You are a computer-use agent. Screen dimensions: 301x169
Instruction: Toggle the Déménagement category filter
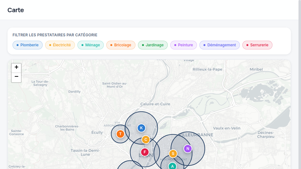click(x=219, y=45)
